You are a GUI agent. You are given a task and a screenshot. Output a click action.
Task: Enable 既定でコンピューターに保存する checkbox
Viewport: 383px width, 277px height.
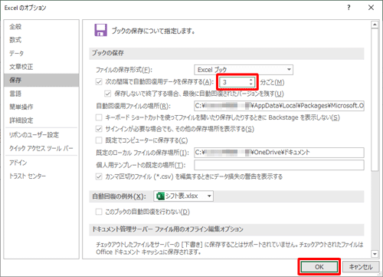[x=99, y=140]
